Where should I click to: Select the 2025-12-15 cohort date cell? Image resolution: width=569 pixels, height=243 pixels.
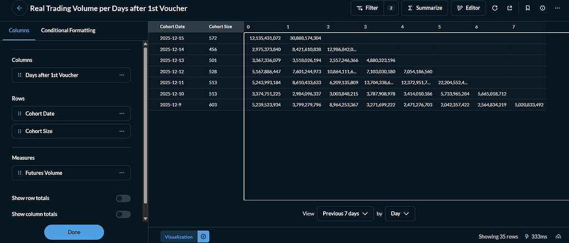pyautogui.click(x=172, y=38)
